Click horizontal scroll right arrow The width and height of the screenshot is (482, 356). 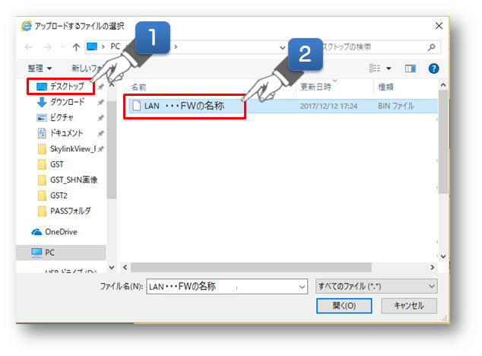[x=433, y=268]
